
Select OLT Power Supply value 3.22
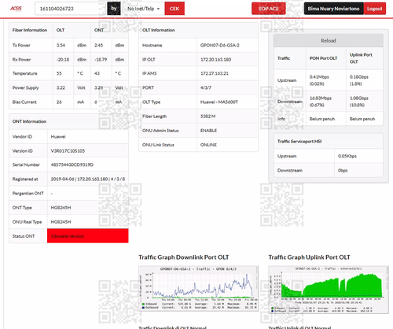(x=61, y=87)
